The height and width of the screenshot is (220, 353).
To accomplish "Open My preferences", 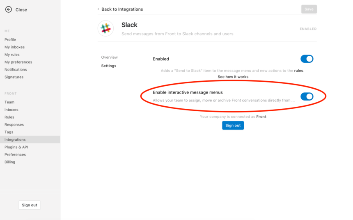I will click(18, 62).
